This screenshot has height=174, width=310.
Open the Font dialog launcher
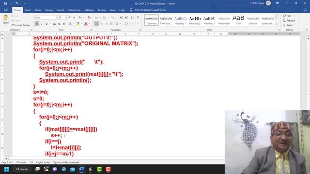coord(91,30)
